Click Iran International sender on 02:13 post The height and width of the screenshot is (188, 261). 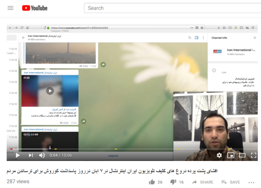40,129
